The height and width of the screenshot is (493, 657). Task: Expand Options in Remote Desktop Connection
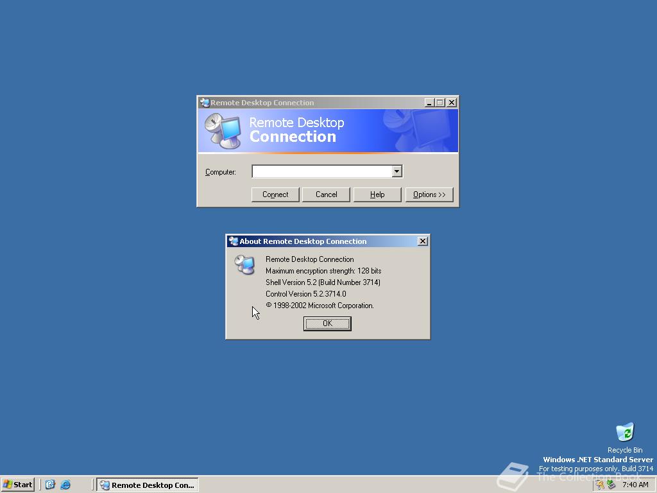click(429, 195)
